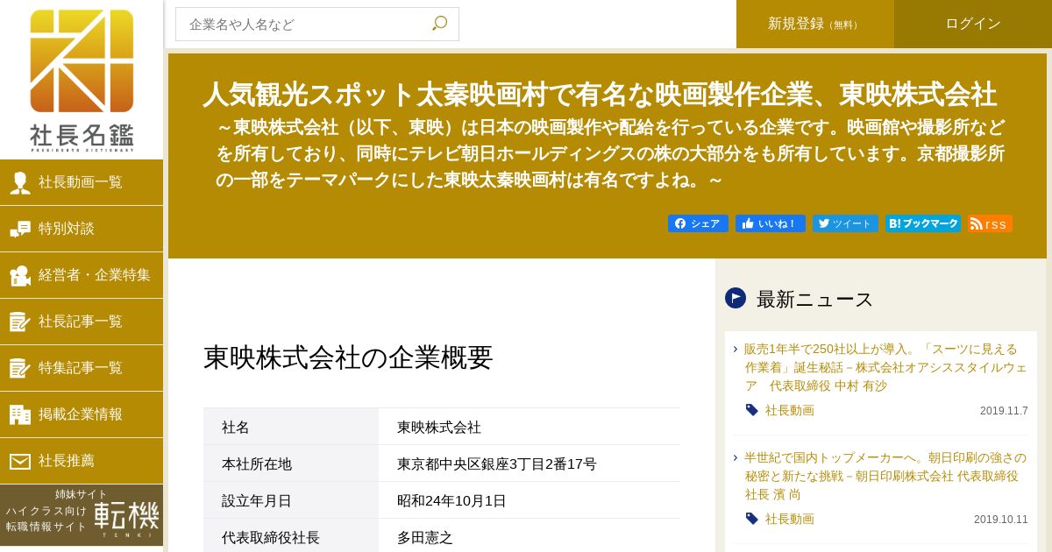Select the 昭和24年10月1日 founding date cell
Image resolution: width=1052 pixels, height=552 pixels.
pyautogui.click(x=530, y=500)
